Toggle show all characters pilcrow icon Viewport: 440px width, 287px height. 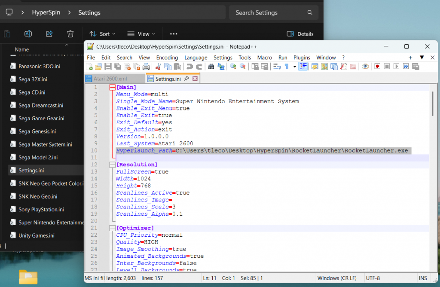coord(287,67)
